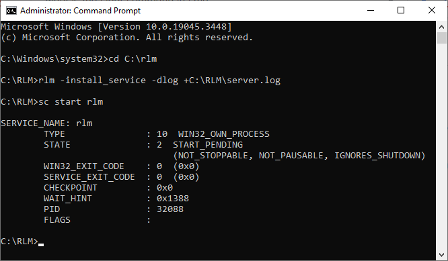Click the empty scrollbar track below the thumb

(441, 146)
